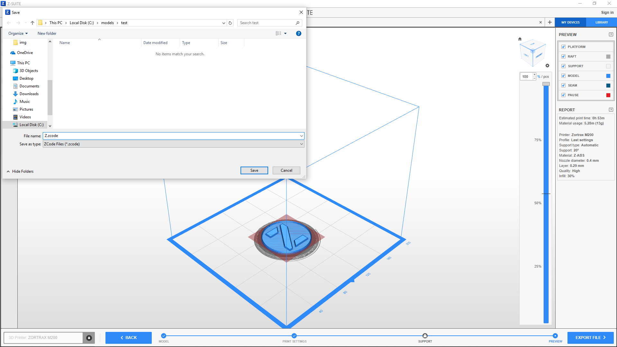
Task: Disable the SEAM preview checkbox
Action: coord(563,86)
